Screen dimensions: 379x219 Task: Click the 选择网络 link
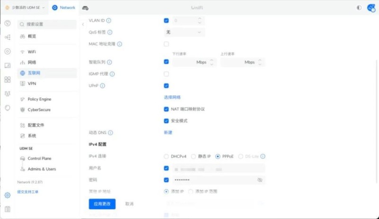click(172, 97)
